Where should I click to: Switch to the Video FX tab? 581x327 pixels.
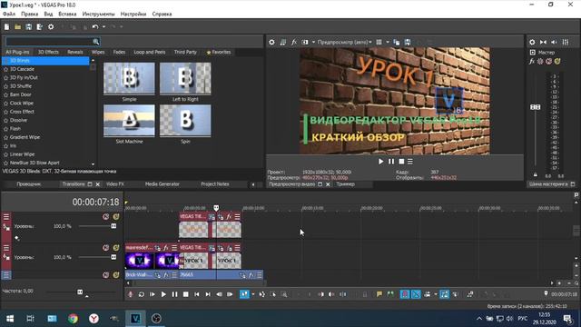[x=115, y=184]
